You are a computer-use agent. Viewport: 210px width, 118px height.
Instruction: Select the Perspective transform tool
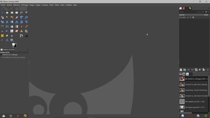tap(17, 22)
